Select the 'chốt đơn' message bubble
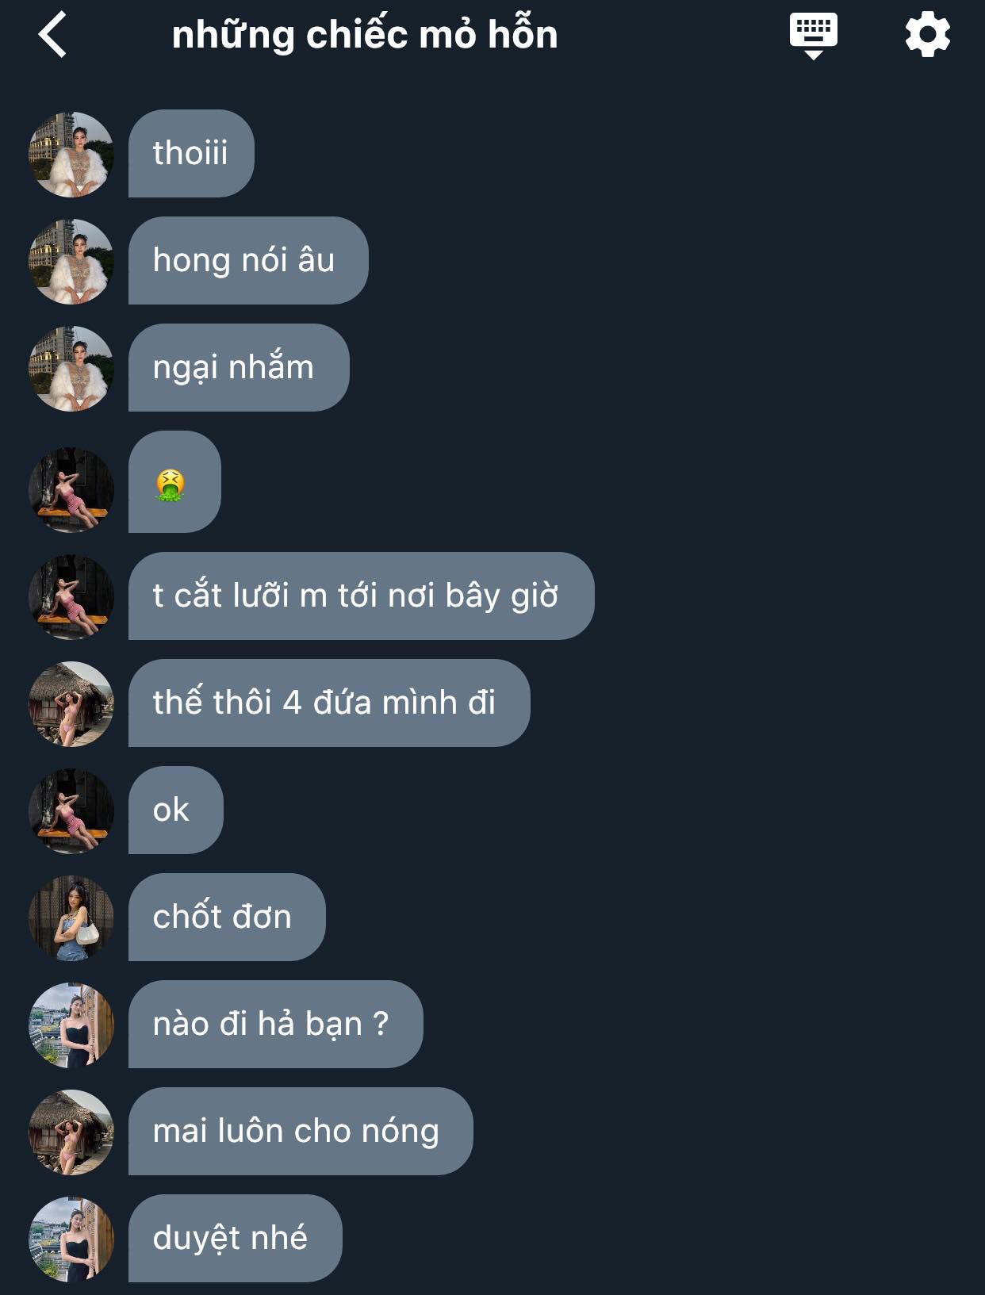The image size is (985, 1295). point(227,917)
